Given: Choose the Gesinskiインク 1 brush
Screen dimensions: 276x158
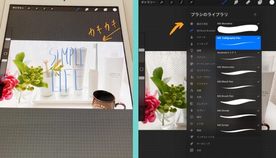Looking at the screenshot, I should point(238,57).
